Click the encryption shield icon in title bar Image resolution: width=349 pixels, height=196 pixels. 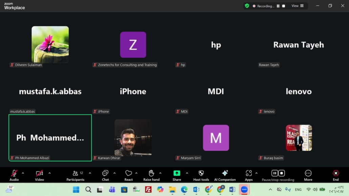[247, 6]
